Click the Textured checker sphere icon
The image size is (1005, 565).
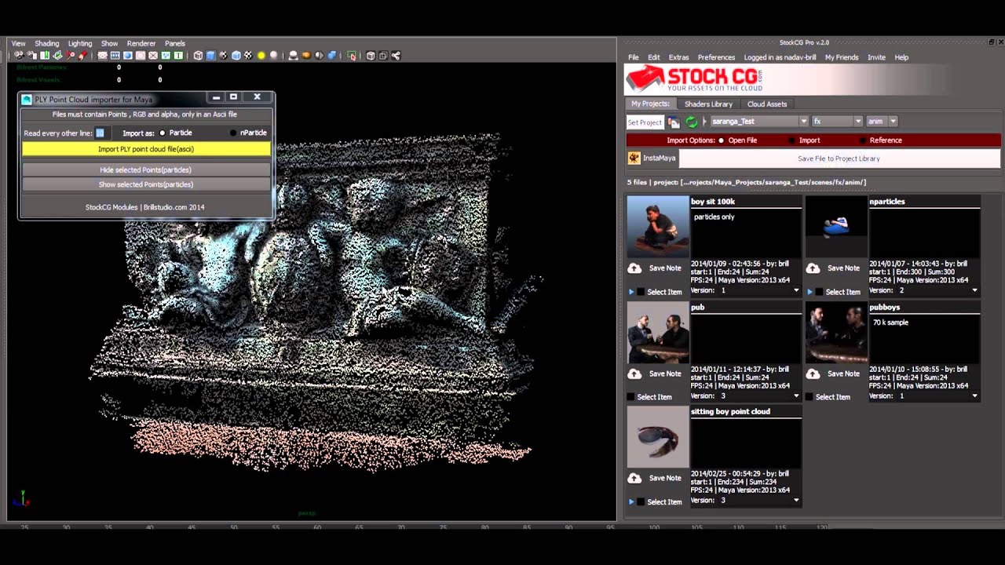click(x=248, y=56)
